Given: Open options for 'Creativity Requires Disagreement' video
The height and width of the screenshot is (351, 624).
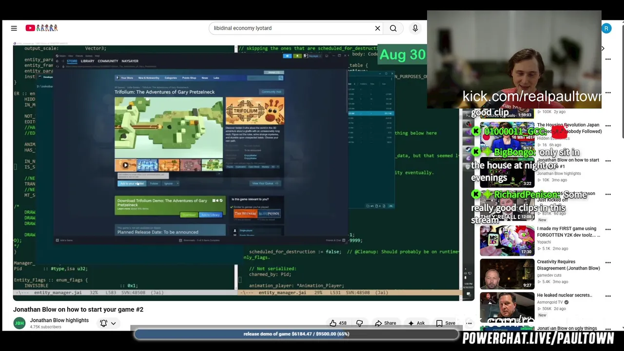Looking at the screenshot, I should (x=608, y=263).
